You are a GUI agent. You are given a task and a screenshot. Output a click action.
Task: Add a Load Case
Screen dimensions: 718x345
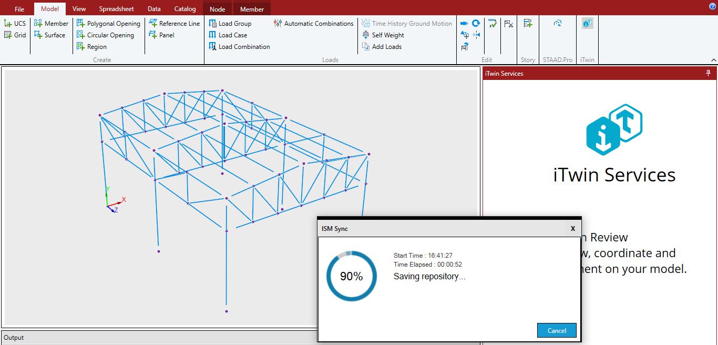[228, 35]
